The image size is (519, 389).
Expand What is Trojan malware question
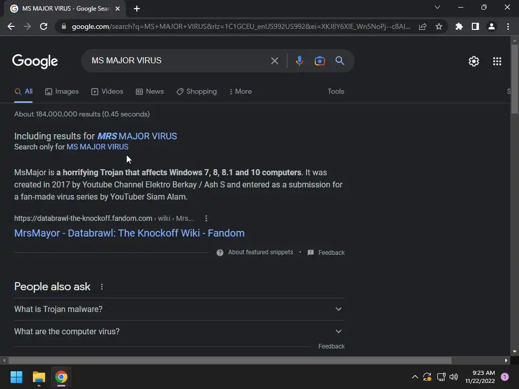point(179,309)
